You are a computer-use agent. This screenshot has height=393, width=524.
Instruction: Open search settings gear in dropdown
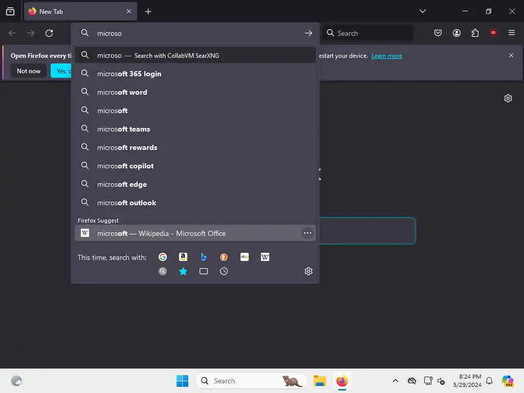(x=309, y=271)
